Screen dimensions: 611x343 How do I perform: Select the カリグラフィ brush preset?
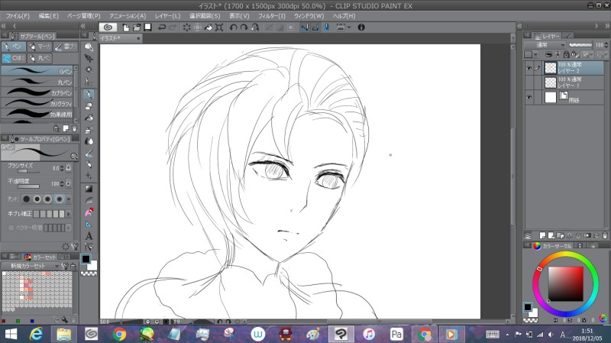point(37,103)
